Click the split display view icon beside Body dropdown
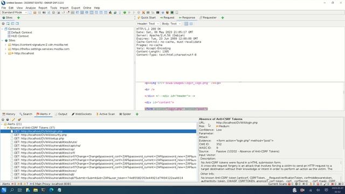 (191, 24)
